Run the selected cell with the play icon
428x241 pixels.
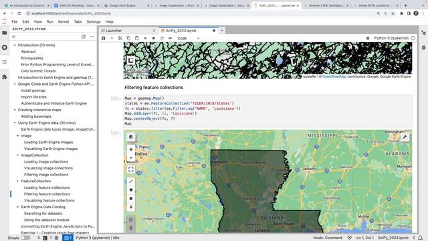(145, 38)
